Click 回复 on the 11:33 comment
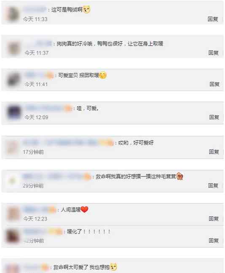 213,19
